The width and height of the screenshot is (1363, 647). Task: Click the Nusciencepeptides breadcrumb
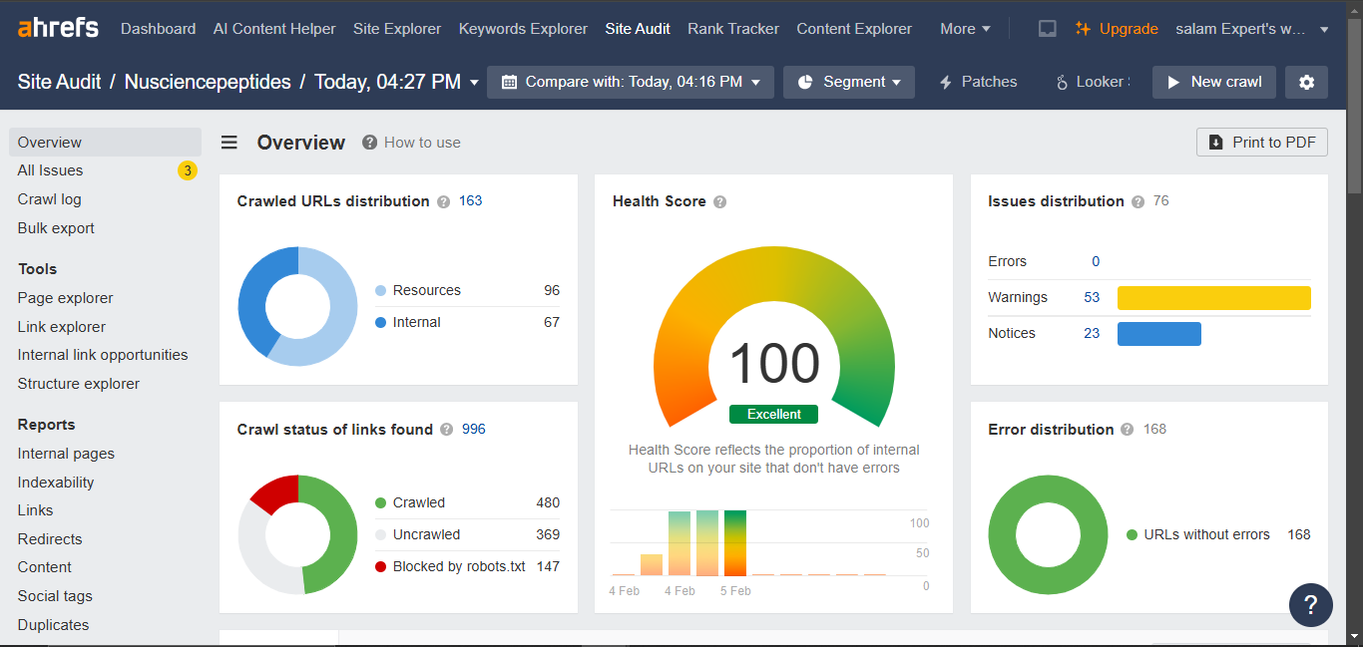click(x=208, y=82)
